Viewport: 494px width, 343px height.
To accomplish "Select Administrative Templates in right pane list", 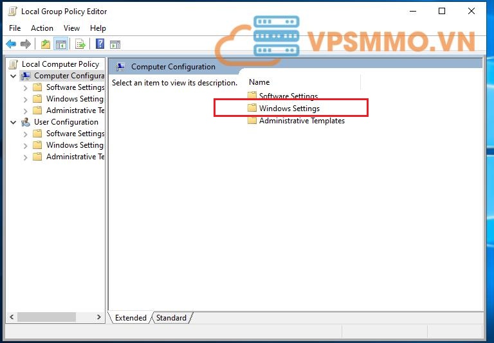I will click(301, 121).
